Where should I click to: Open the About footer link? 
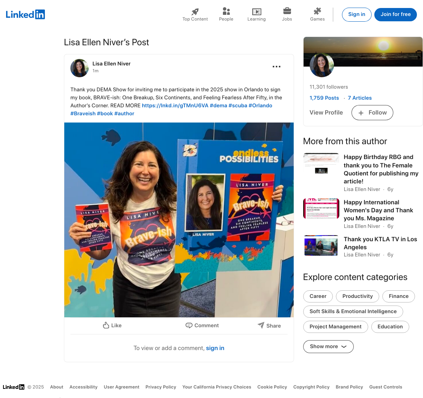pos(57,387)
